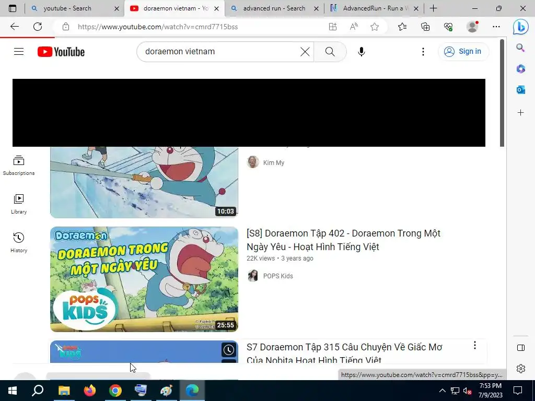Open Windows notification center

coord(518,391)
